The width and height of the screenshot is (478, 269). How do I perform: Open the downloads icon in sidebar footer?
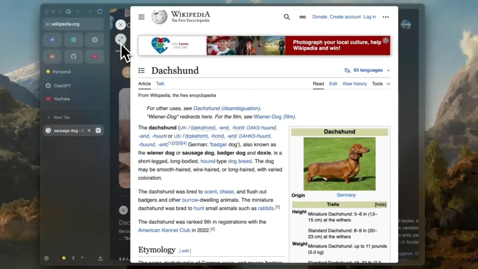tap(100, 258)
